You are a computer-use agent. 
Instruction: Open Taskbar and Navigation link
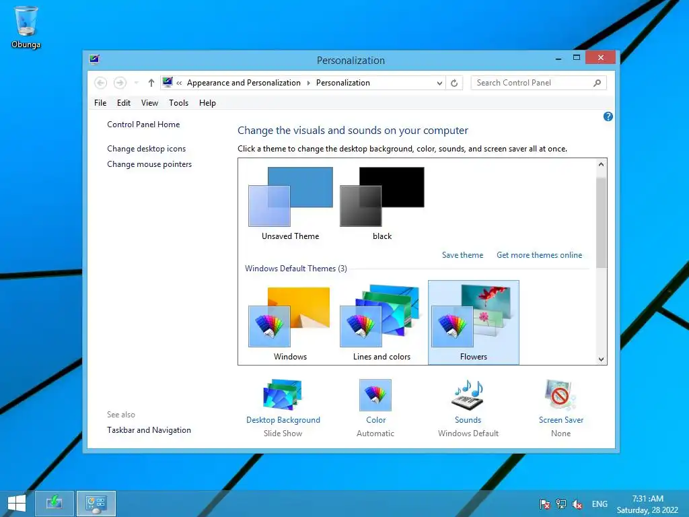coord(149,430)
